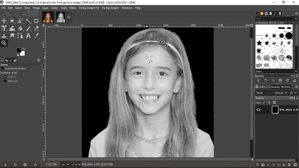Screen dimensions: 299x168
Task: Save tool preset icon at bottom left
Action: coord(5,165)
